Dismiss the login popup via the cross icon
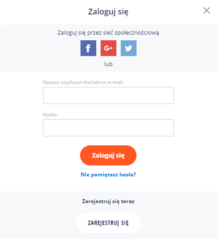 (206, 11)
